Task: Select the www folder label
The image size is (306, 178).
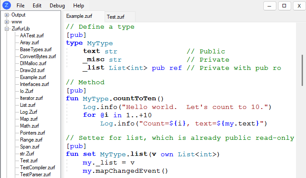Action: tap(17, 22)
